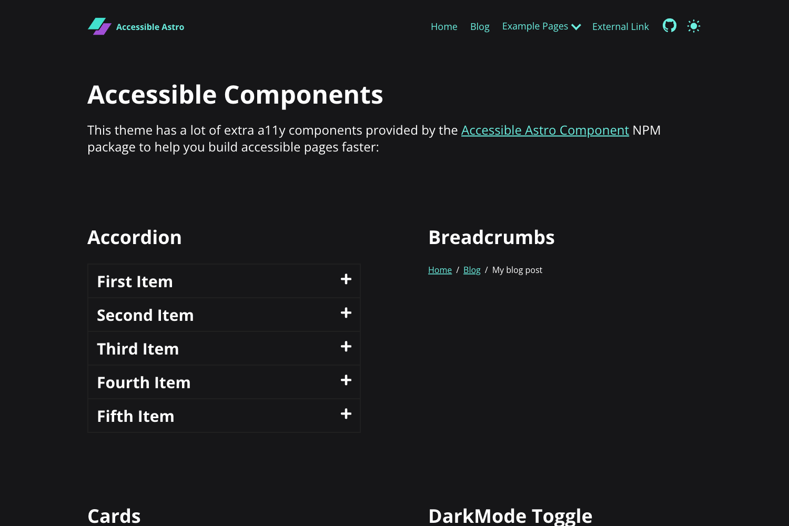This screenshot has width=789, height=526.
Task: Switch to light mode with the theme toggle
Action: point(693,25)
